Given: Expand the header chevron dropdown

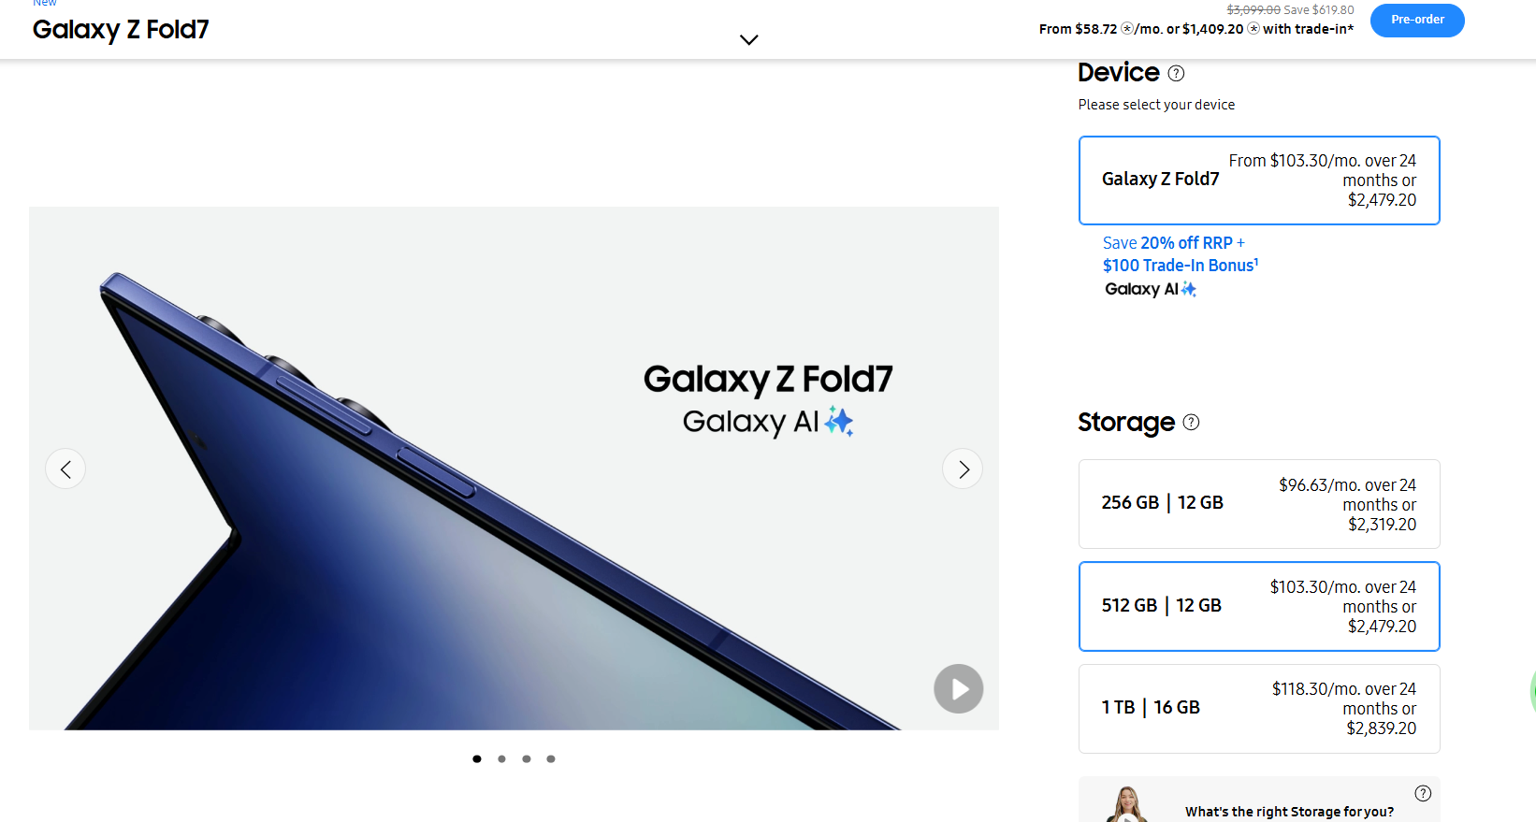Looking at the screenshot, I should [x=748, y=39].
